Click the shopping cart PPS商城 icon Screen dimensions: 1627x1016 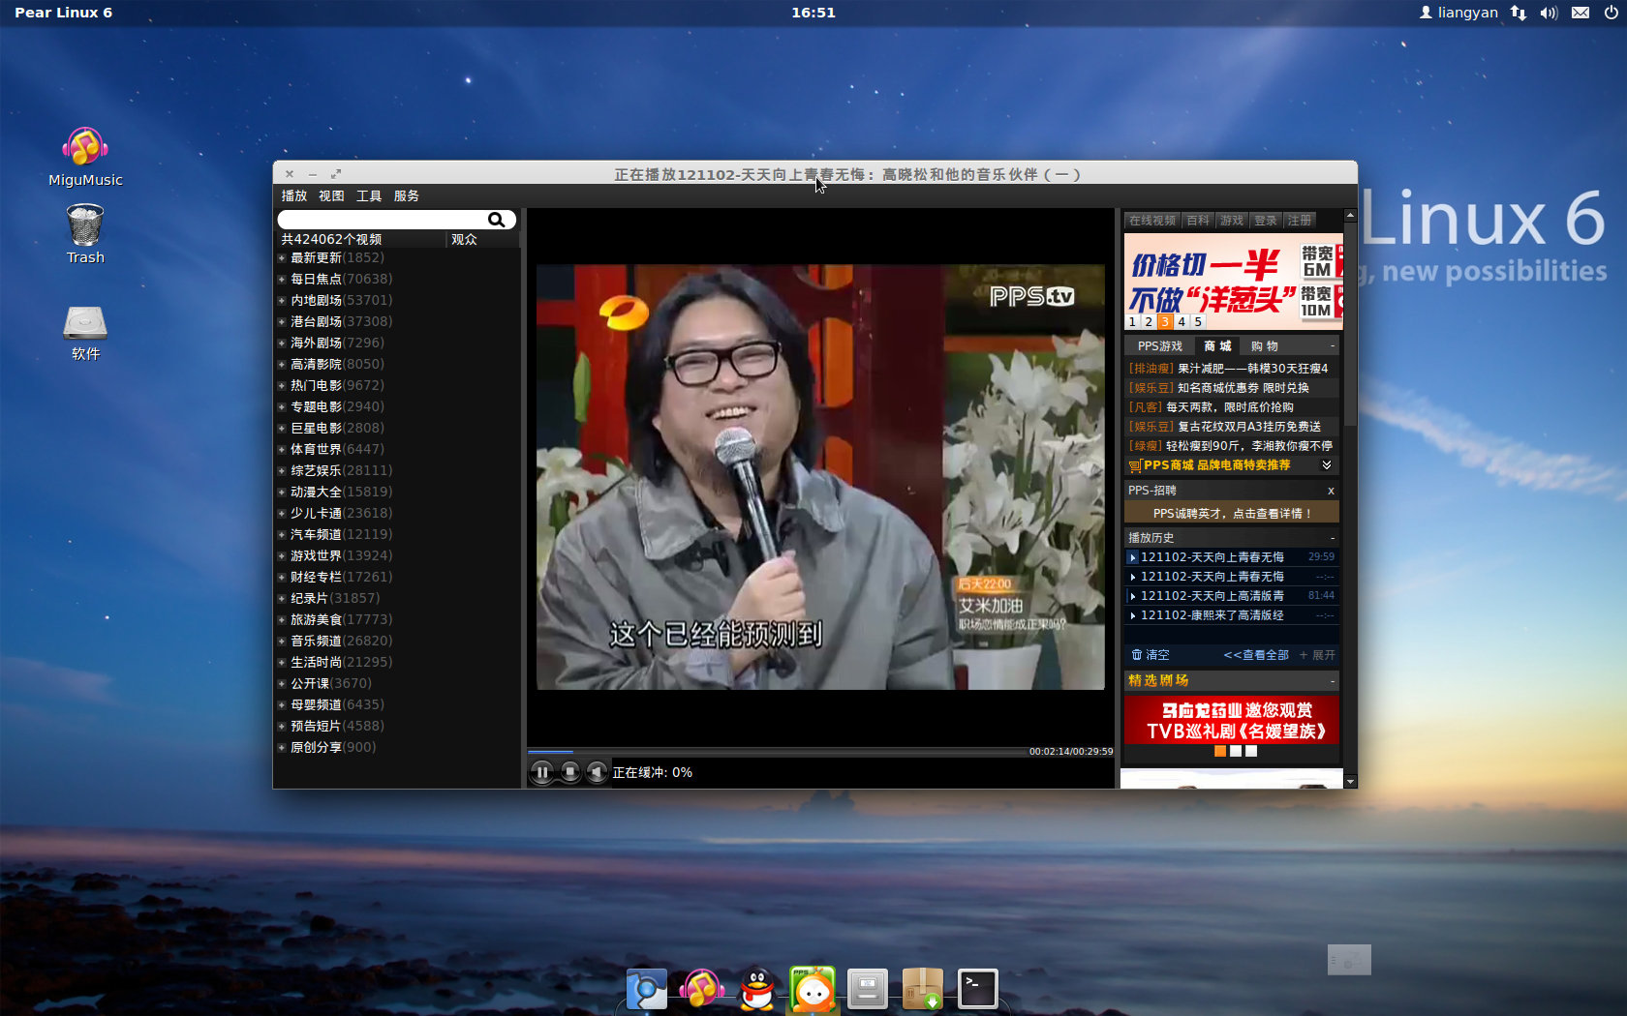coord(1135,465)
